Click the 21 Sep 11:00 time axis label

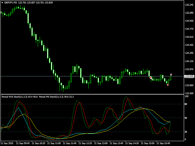(x=54, y=143)
